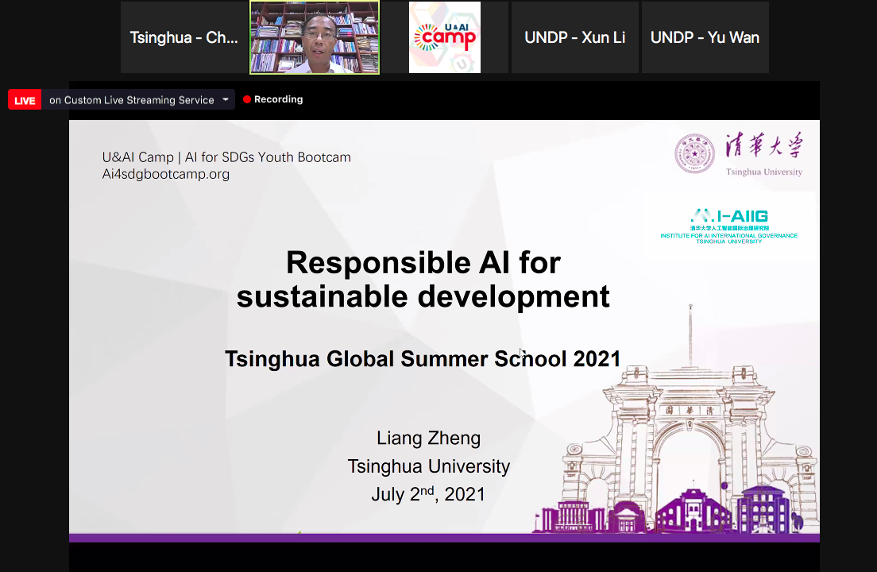Click the Ai4sdgbootcamp.org URL on slide

pyautogui.click(x=166, y=174)
